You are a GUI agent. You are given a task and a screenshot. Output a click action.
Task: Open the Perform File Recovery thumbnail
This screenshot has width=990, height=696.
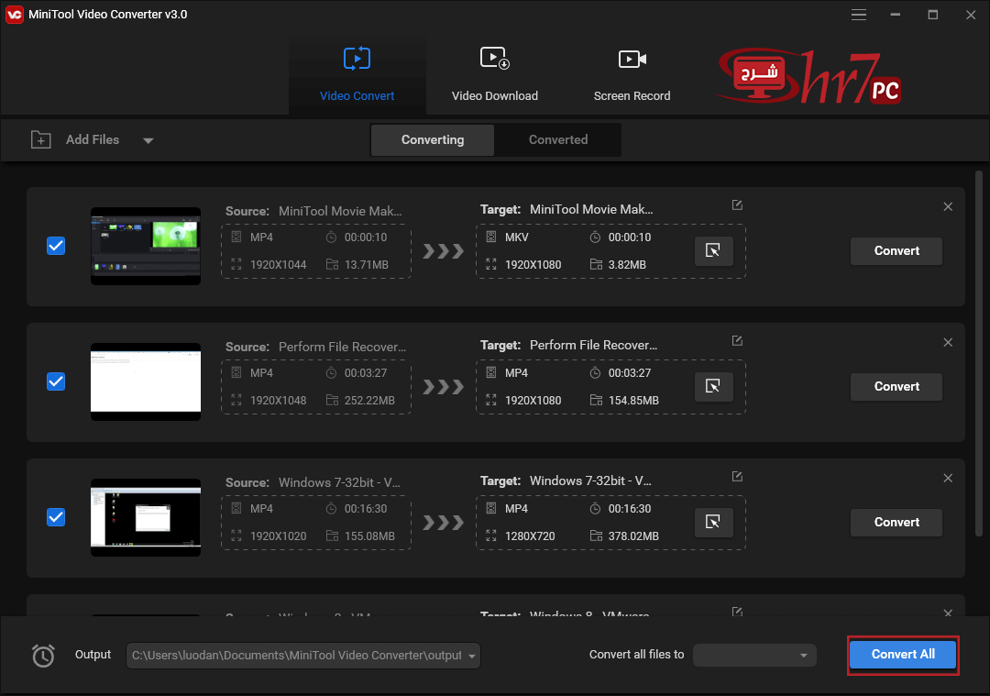pos(146,381)
